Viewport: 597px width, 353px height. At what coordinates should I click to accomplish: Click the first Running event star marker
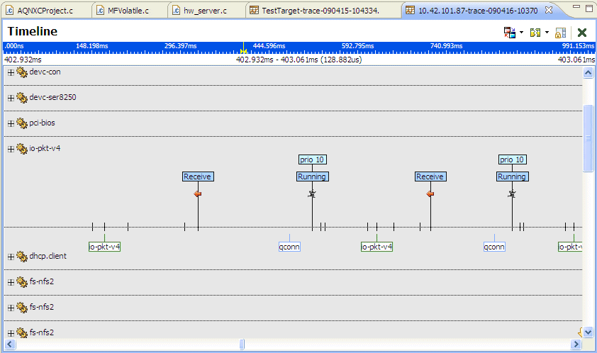312,194
